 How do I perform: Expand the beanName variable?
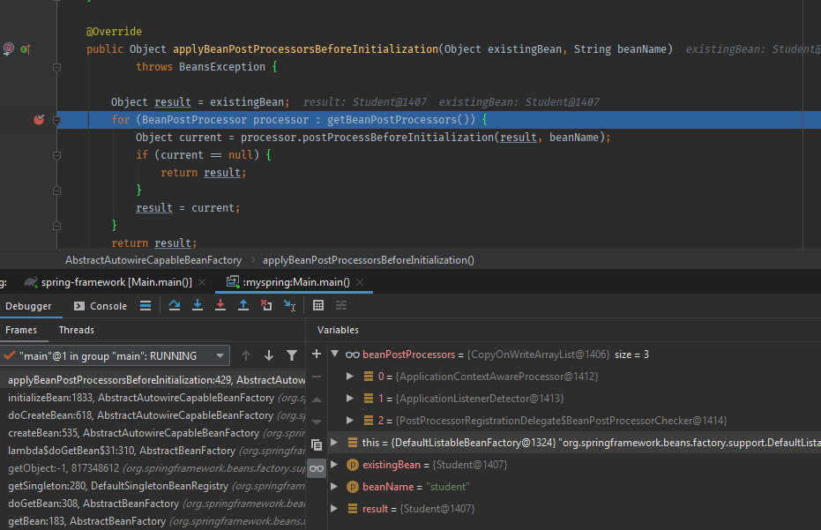pyautogui.click(x=334, y=487)
